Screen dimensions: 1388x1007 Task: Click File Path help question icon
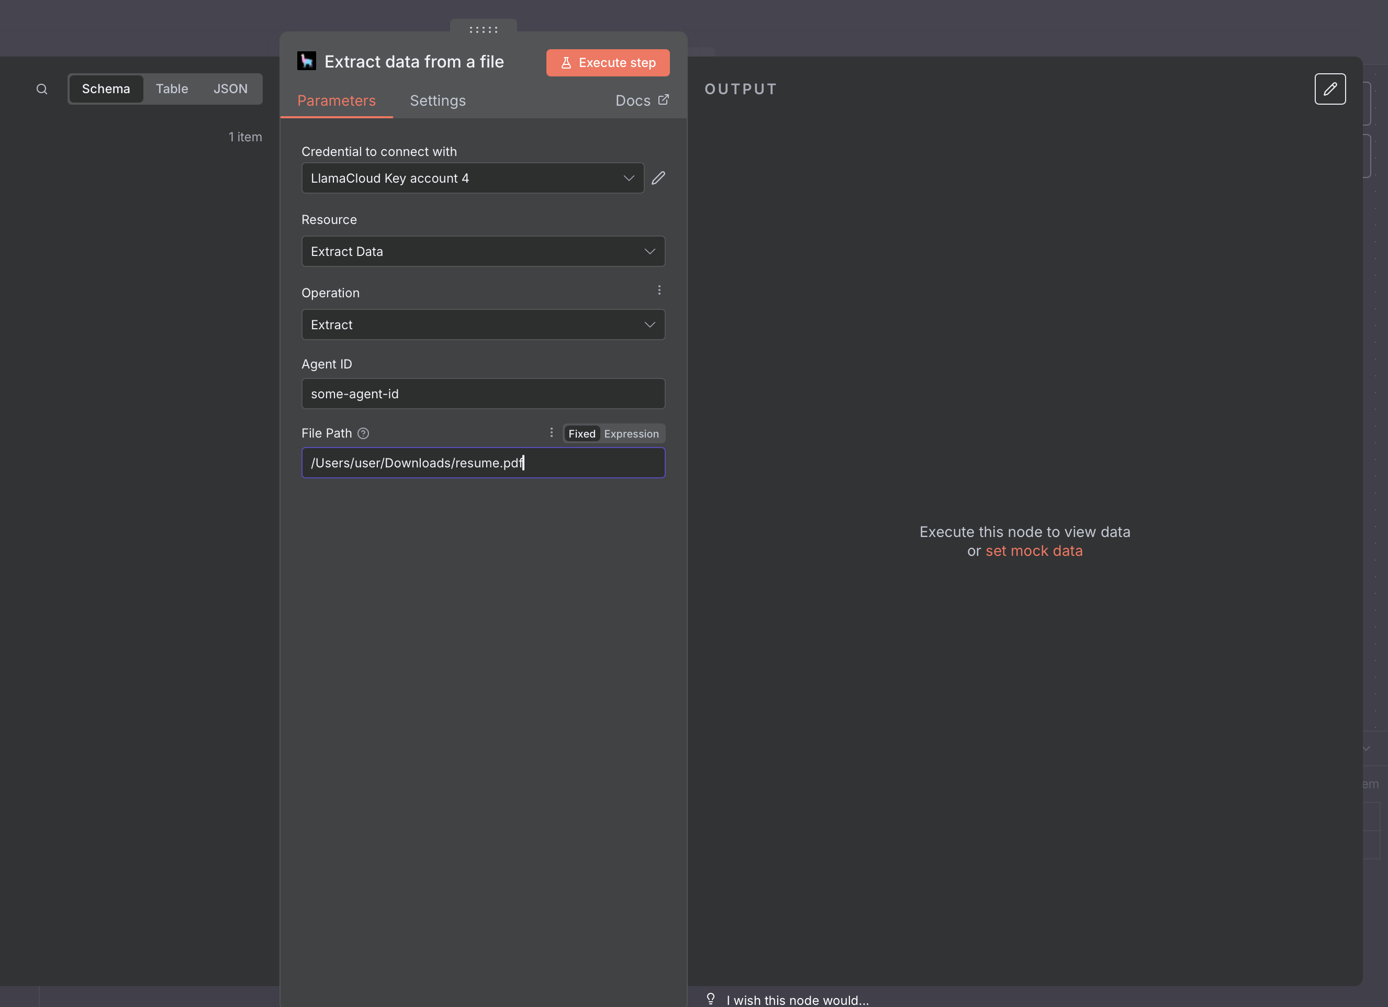point(364,433)
